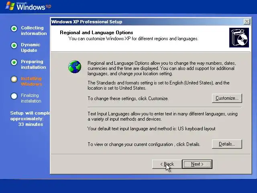Select the Installing Windows step indicator
Viewport: 257px width, 193px height.
pos(14,79)
